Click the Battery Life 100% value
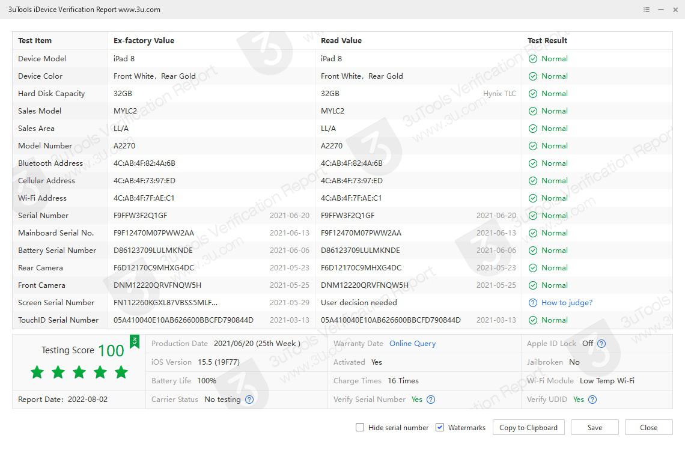685x450 pixels. [x=207, y=380]
